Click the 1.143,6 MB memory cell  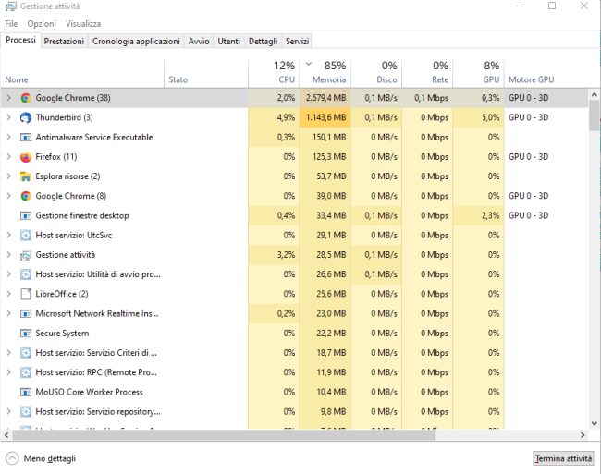coord(325,117)
